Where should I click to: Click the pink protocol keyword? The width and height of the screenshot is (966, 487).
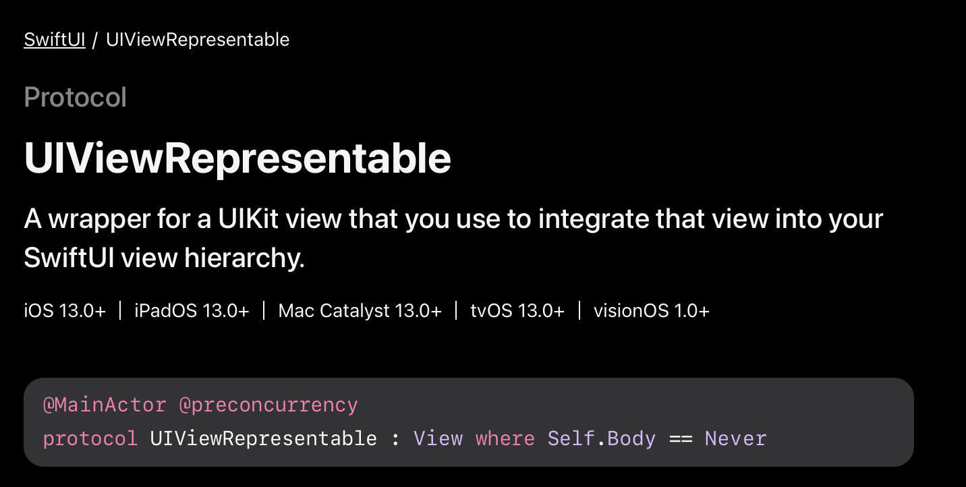pyautogui.click(x=90, y=439)
